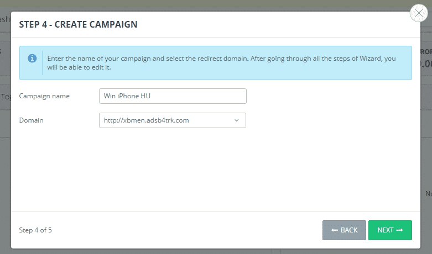Close the Create Campaign wizard dialog
The height and width of the screenshot is (254, 432).
[x=419, y=13]
